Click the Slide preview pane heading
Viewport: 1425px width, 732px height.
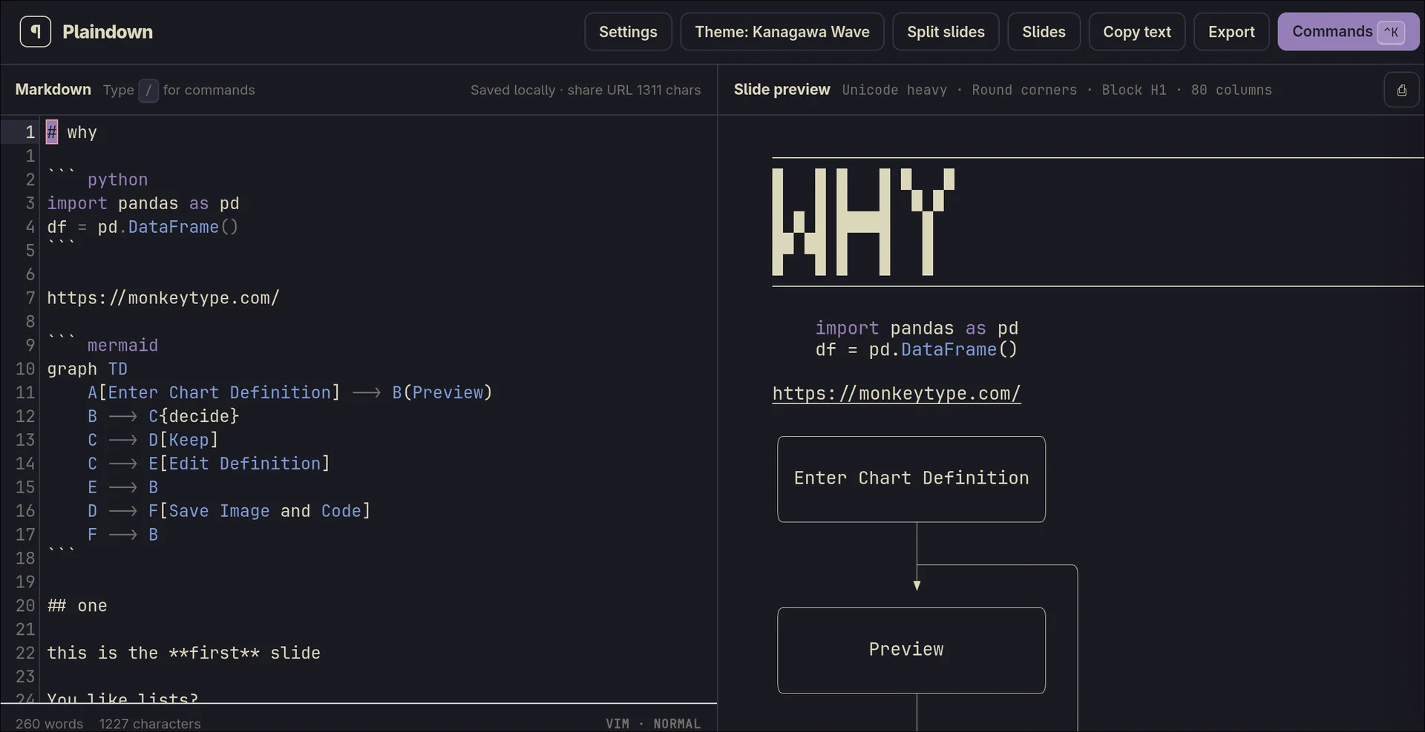[x=782, y=90]
